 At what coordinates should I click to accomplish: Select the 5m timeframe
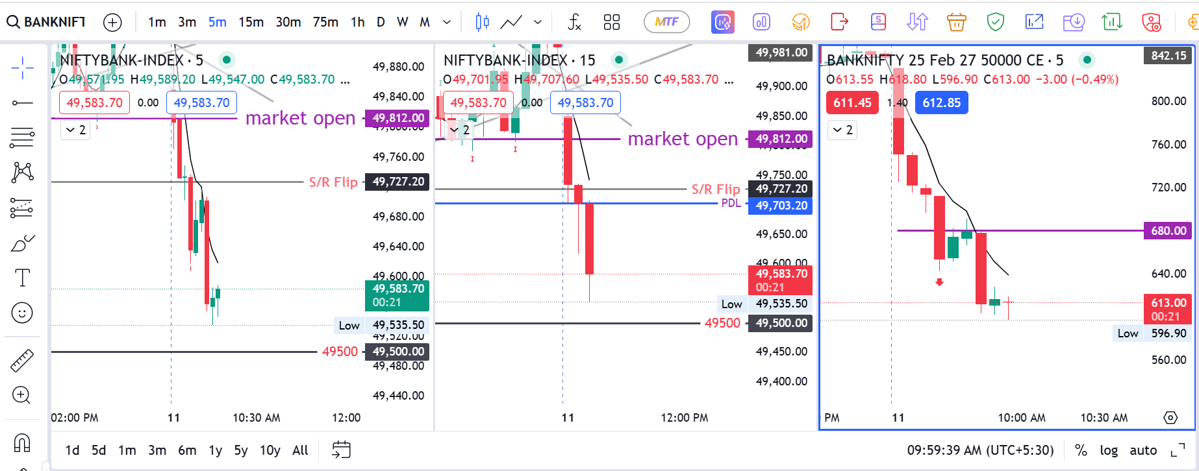218,22
